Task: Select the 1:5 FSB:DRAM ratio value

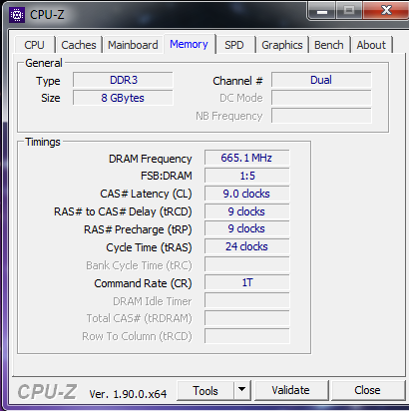Action: tap(246, 176)
